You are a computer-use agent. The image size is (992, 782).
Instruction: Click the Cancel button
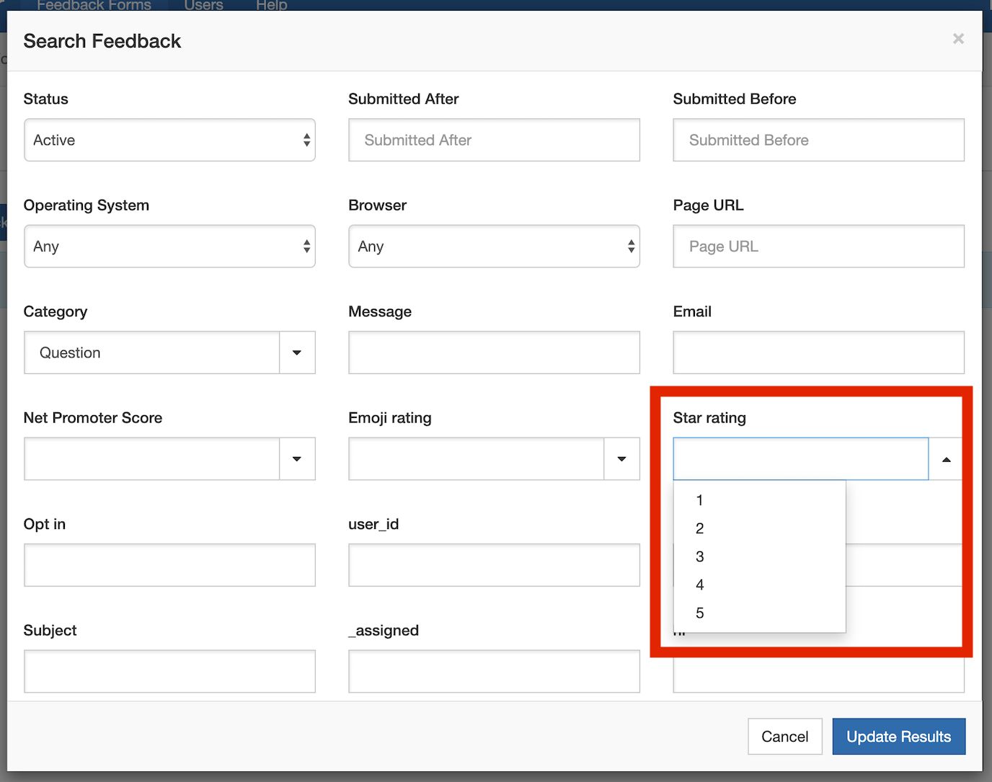tap(784, 736)
